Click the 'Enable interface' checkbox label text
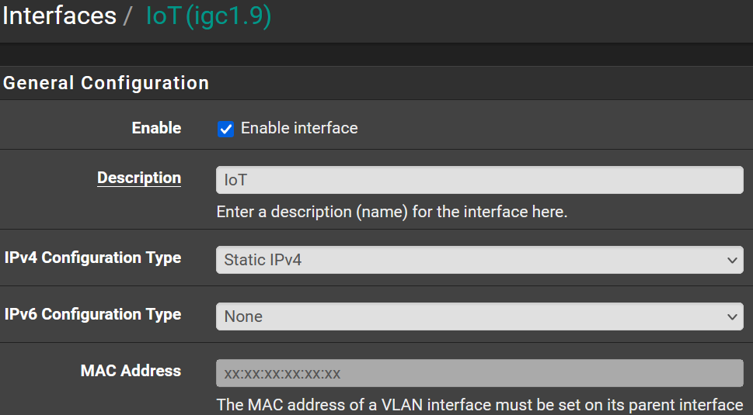753x415 pixels. coord(299,129)
